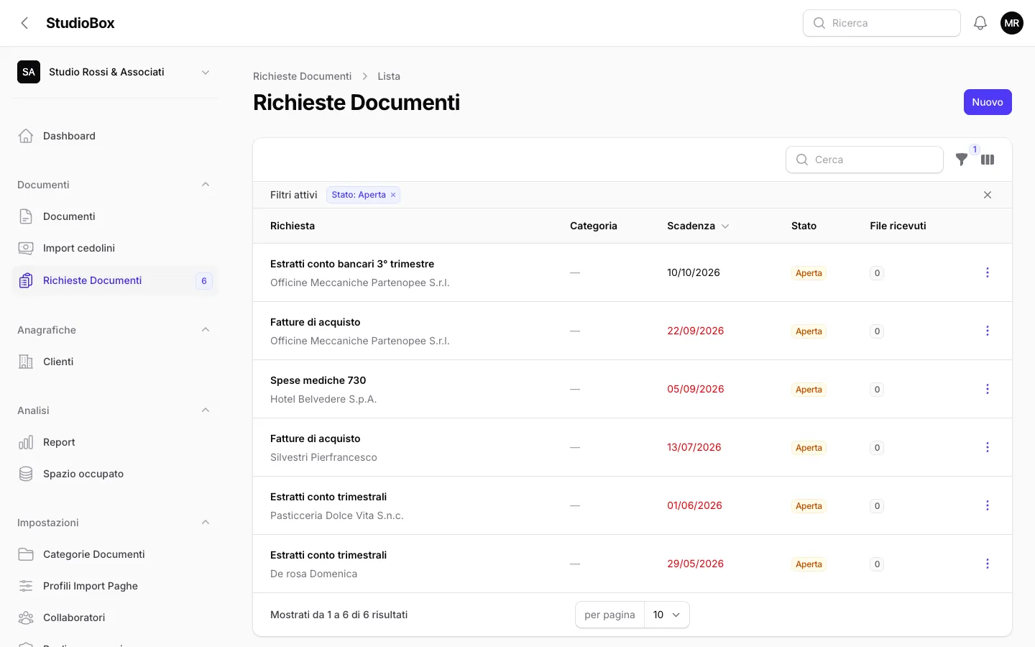
Task: Remove the Stato: Aperta filter chip
Action: (x=393, y=195)
